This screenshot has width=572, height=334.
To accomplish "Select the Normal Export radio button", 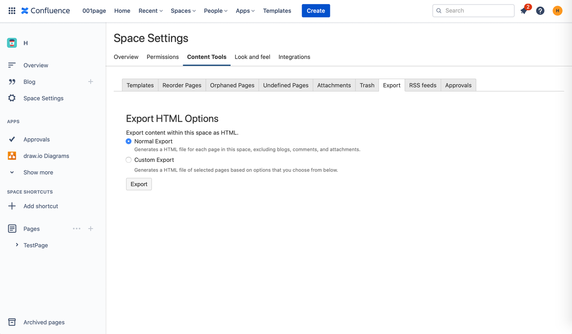I will [129, 141].
